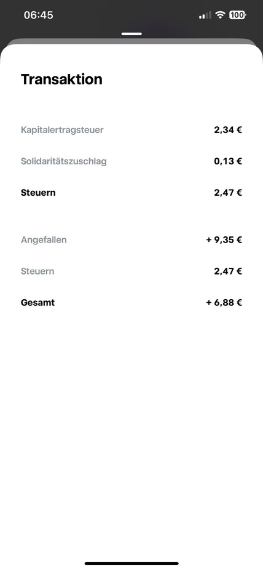Viewport: 263px width, 570px height.
Task: Tap the Wi-Fi status icon
Action: click(x=220, y=15)
